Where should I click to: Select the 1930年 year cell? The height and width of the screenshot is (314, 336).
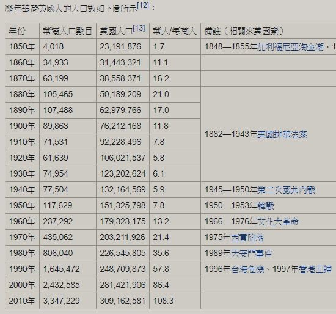(x=22, y=173)
